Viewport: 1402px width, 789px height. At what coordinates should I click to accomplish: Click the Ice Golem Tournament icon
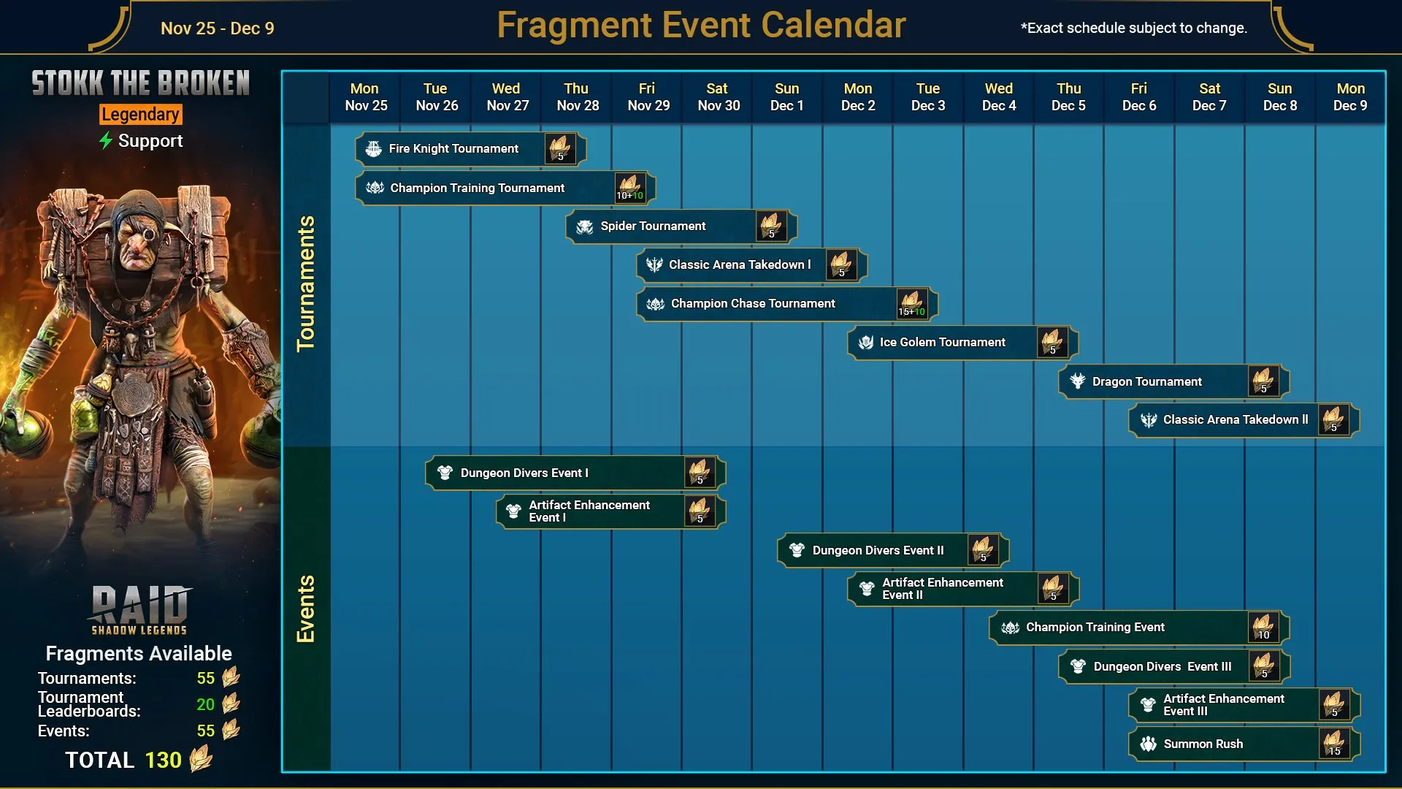pos(867,342)
